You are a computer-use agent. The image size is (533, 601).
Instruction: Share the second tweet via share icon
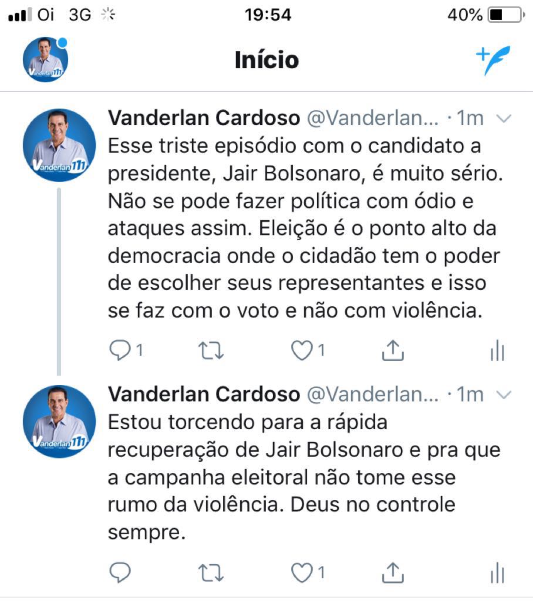[393, 572]
